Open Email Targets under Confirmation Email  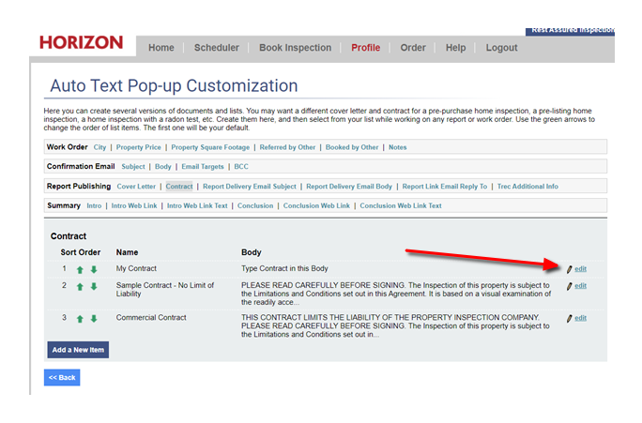point(203,167)
